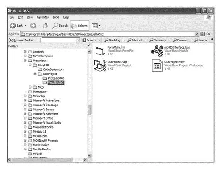Open the Favorites menu
This screenshot has width=221, height=170.
click(x=42, y=17)
